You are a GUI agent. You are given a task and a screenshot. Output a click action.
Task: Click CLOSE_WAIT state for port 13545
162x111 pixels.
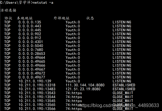(123, 101)
